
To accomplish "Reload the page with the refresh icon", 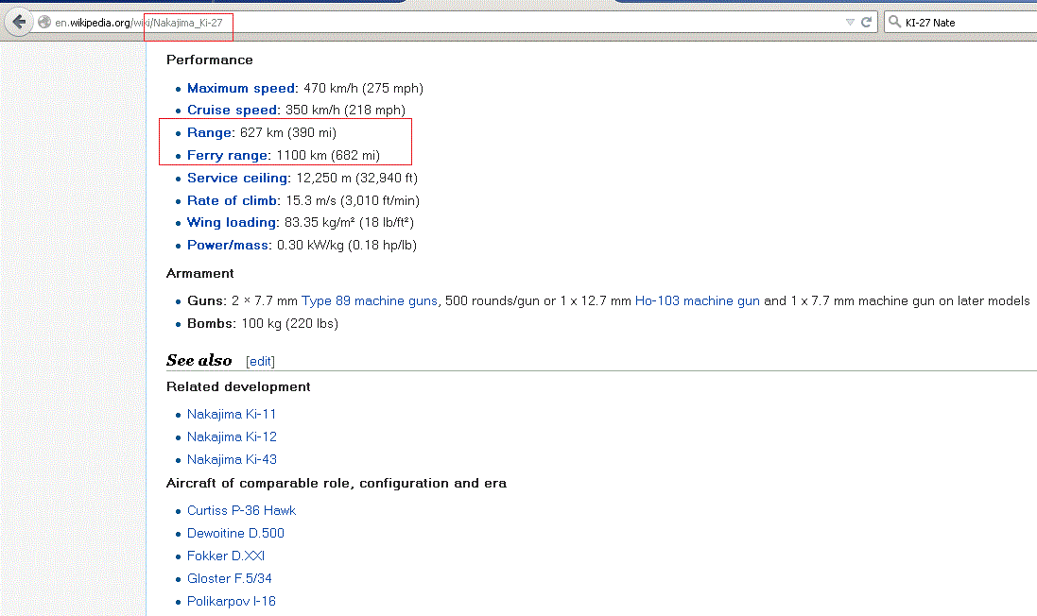I will [866, 22].
